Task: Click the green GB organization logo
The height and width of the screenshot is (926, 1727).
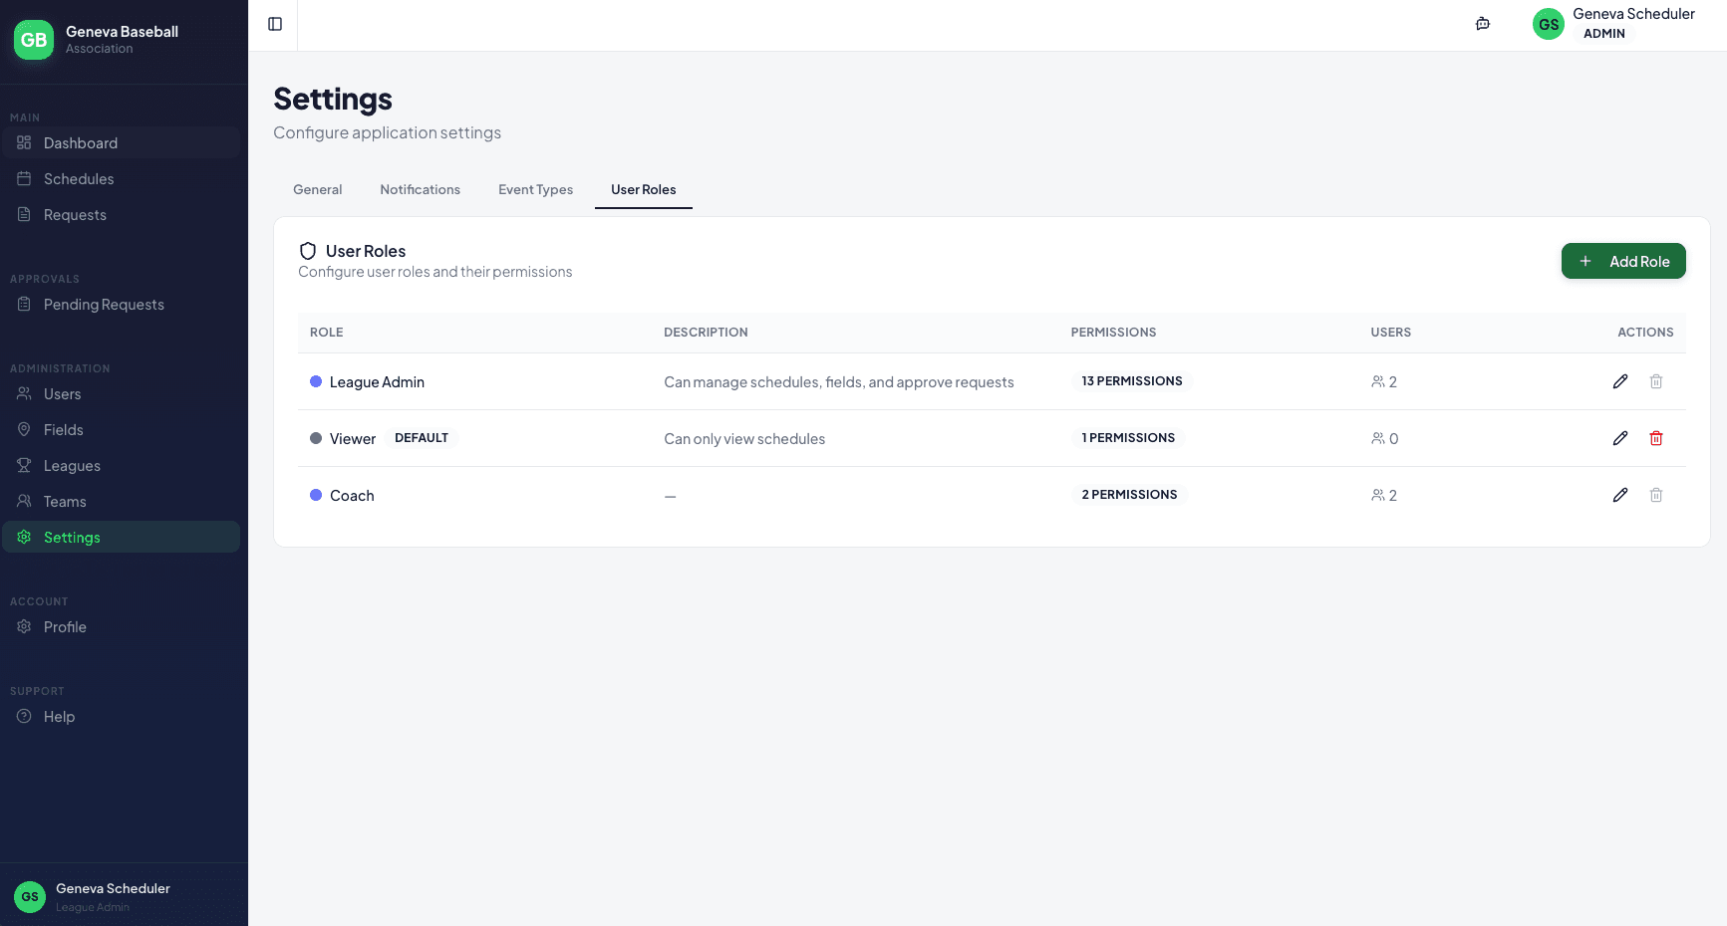Action: pos(33,40)
